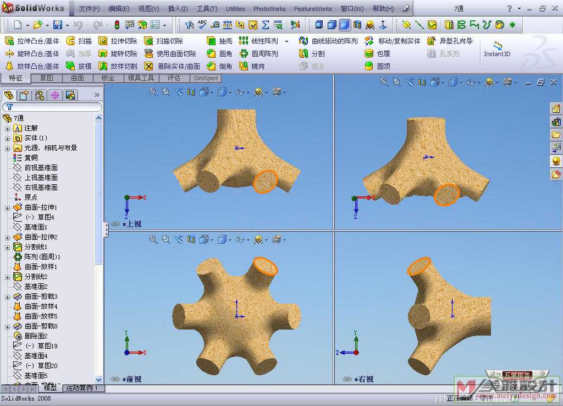
Task: Expand the 分割线1 feature node
Action: click(7, 247)
